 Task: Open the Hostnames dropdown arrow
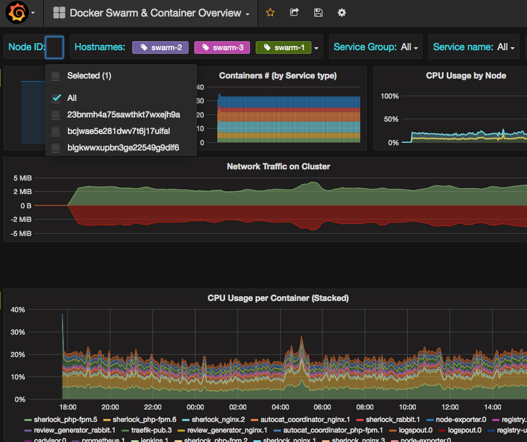tap(317, 48)
